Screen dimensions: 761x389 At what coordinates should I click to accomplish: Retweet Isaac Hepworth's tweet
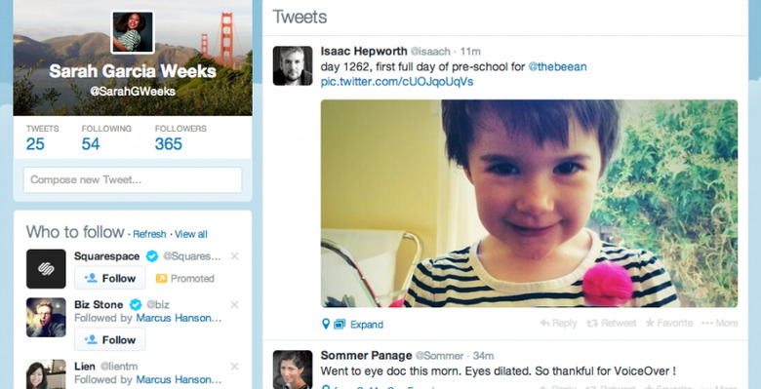(x=611, y=323)
